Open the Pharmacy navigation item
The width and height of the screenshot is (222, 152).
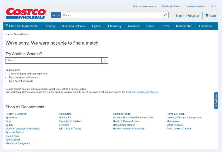click(115, 26)
